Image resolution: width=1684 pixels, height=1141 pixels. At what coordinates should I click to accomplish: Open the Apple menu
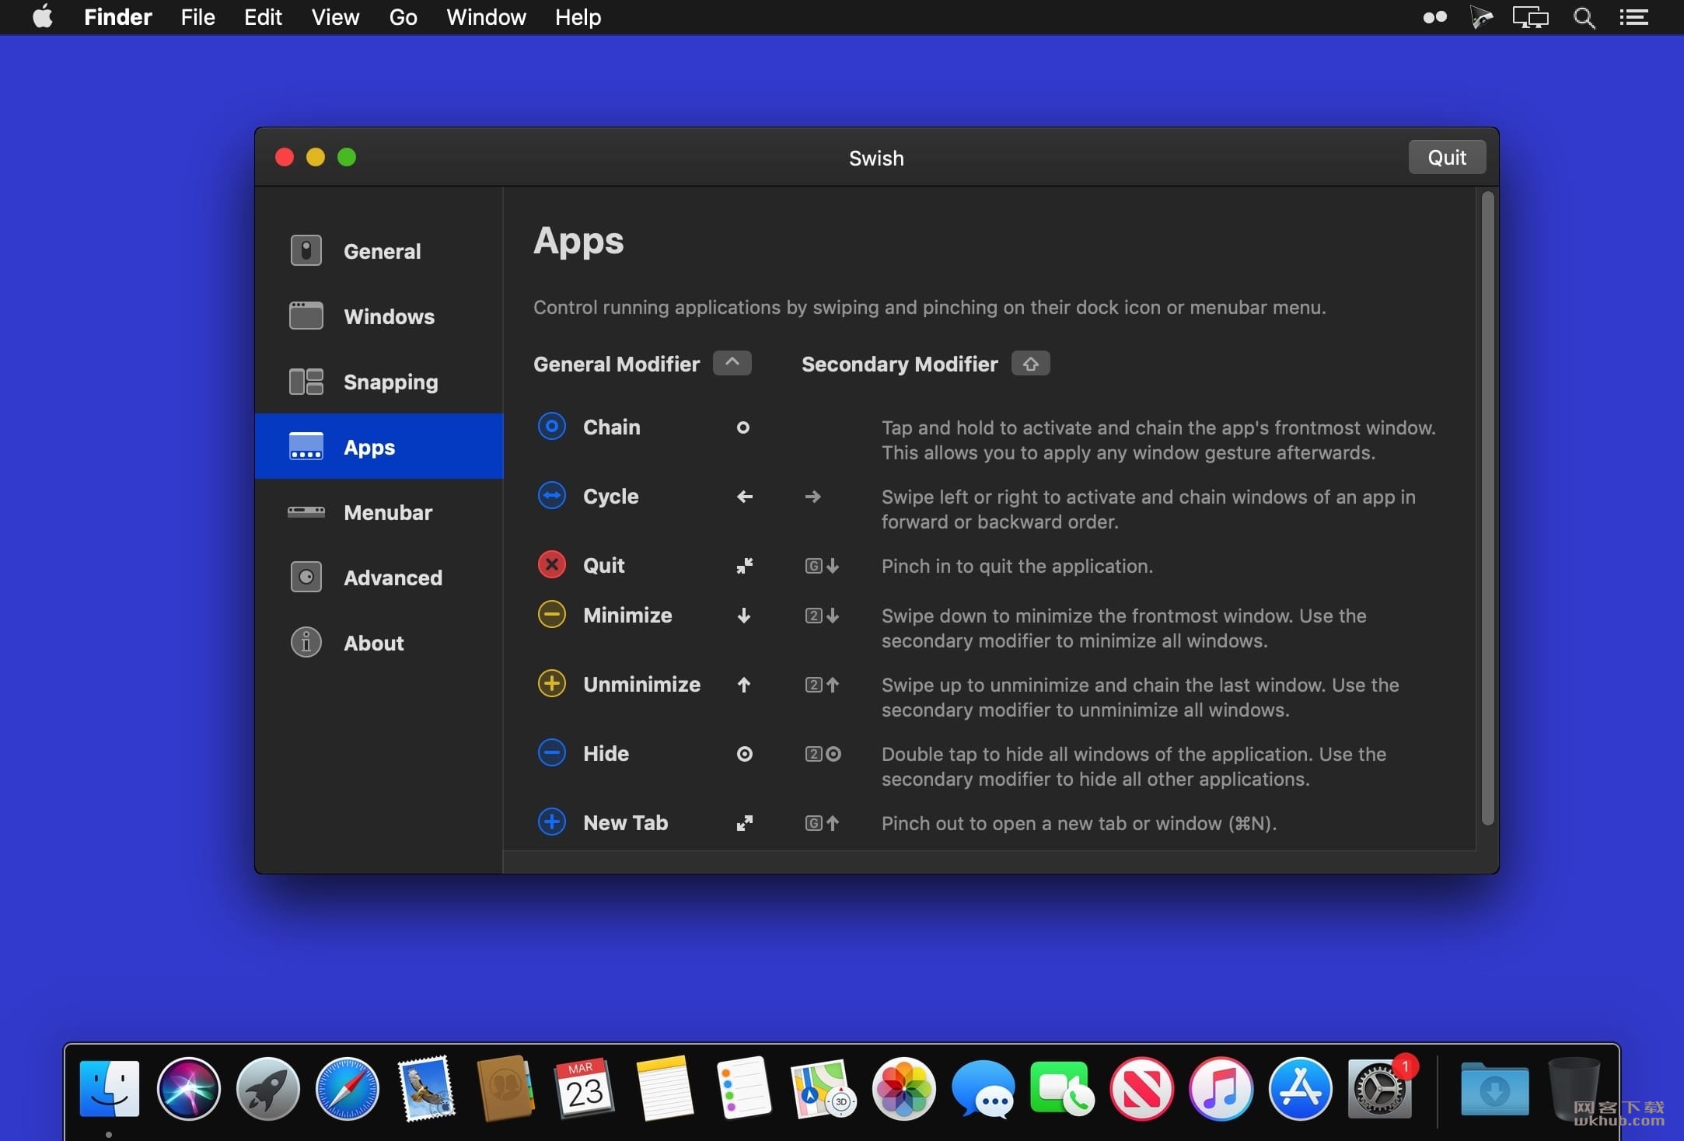tap(43, 17)
